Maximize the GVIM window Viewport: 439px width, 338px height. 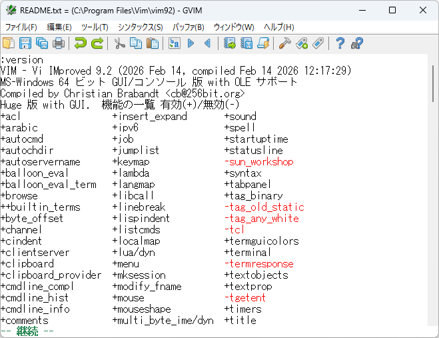tap(392, 11)
